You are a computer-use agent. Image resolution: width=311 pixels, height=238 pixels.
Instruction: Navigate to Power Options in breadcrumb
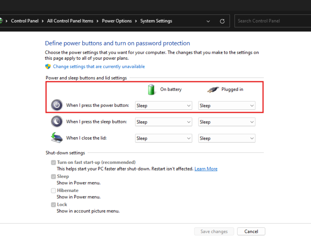tap(117, 21)
